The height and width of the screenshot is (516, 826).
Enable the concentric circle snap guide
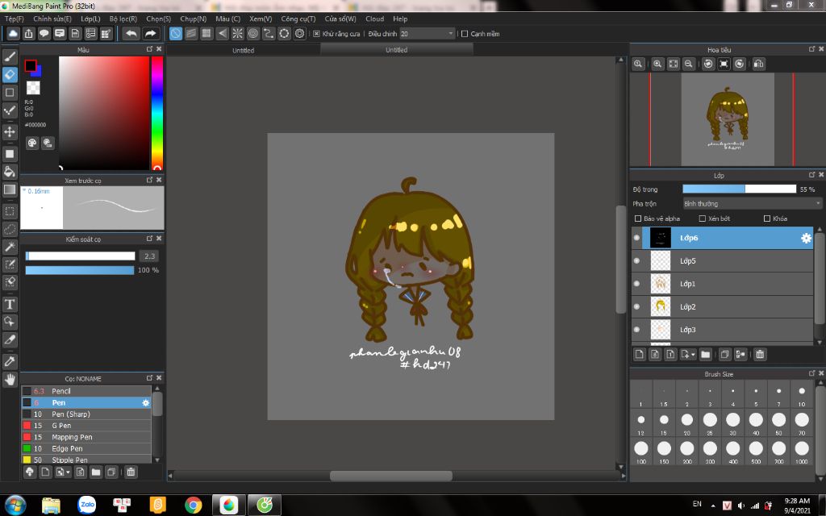[x=253, y=34]
